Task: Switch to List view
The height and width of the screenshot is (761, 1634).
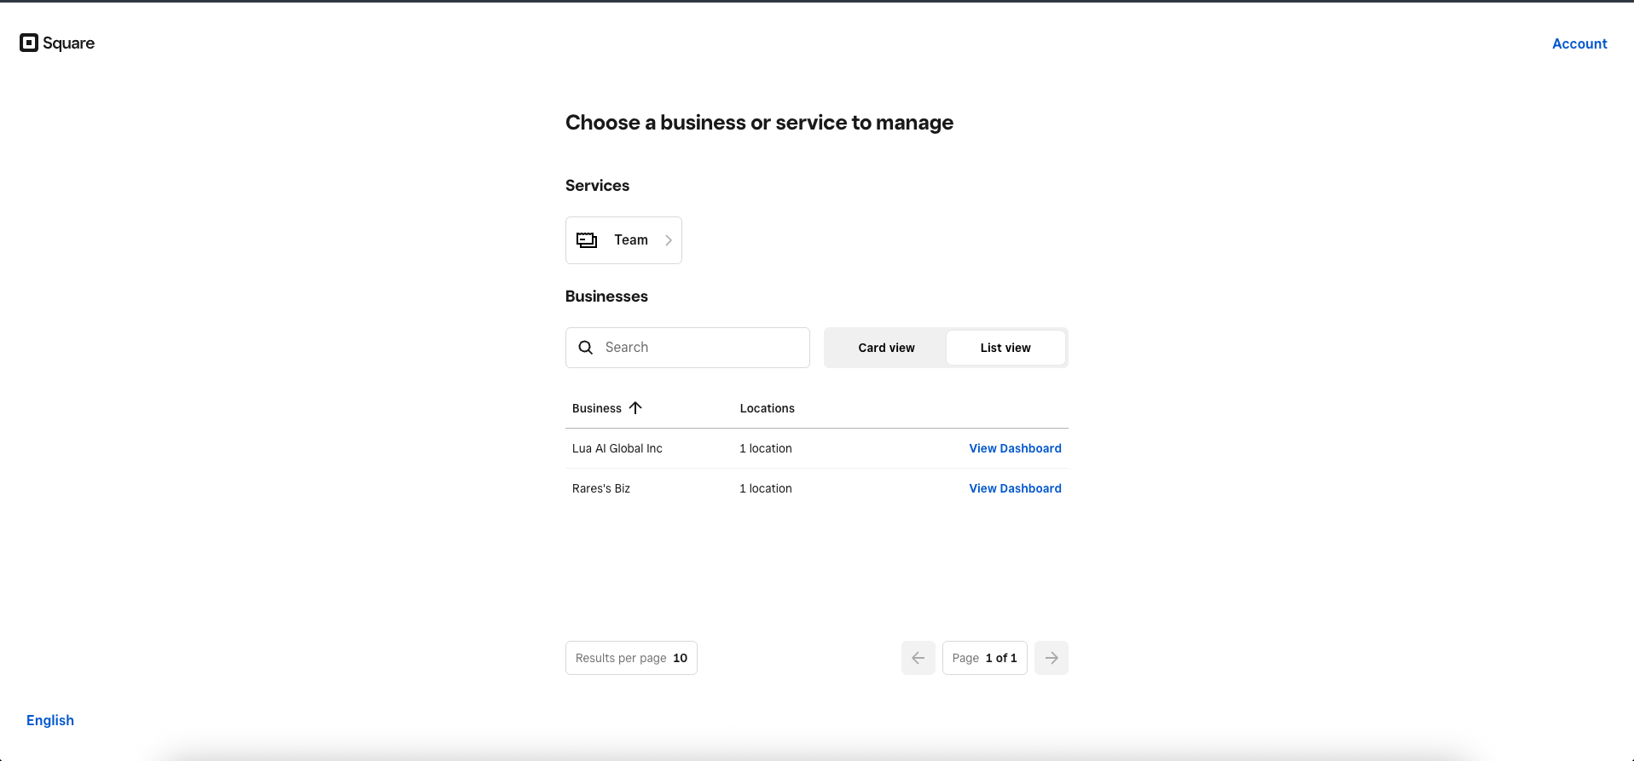Action: pyautogui.click(x=1005, y=348)
